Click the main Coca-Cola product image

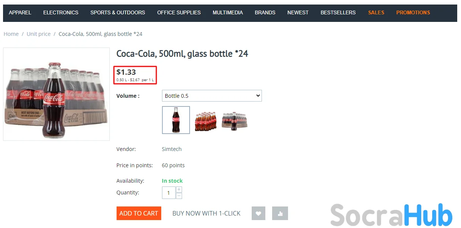tap(56, 94)
